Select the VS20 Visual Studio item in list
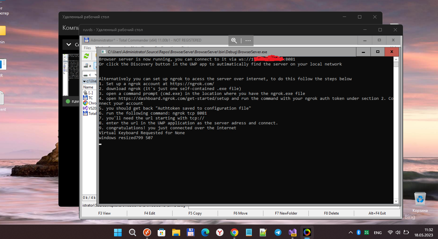The height and width of the screenshot is (239, 438). coord(90,108)
